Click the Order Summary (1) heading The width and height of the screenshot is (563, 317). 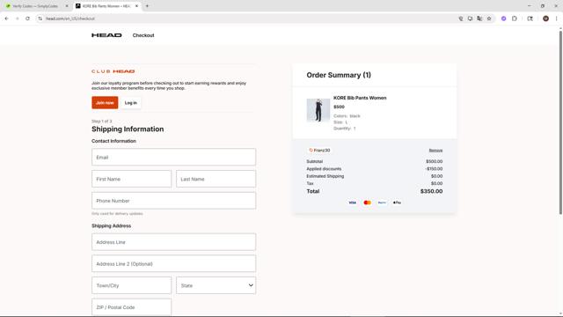(339, 75)
